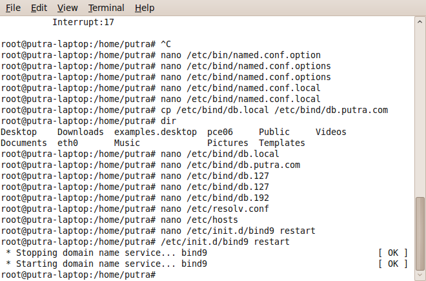
Task: Click the 'Desktop' directory entry
Action: (19, 132)
